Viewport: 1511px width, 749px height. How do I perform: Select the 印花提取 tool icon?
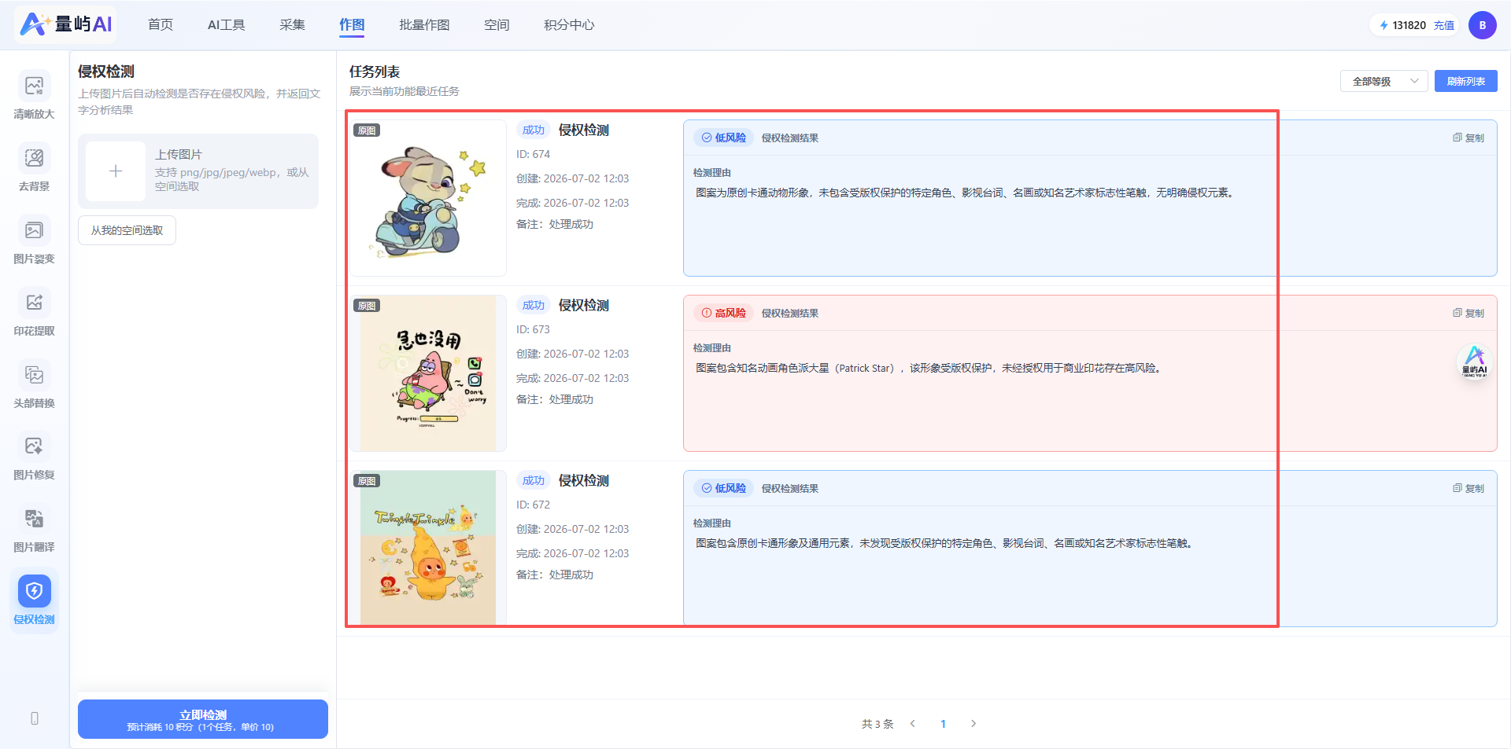34,303
